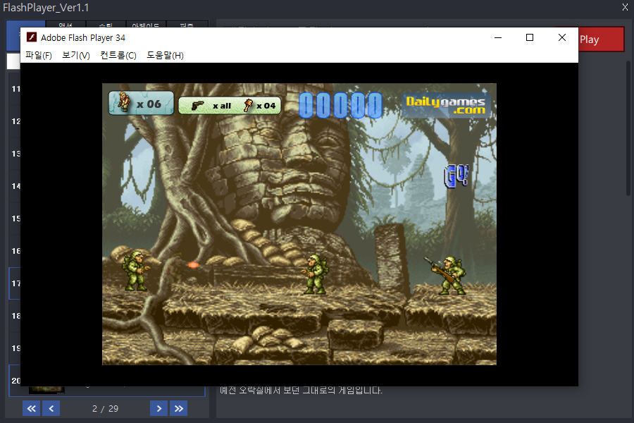Select game list row 19 in launcher

[x=15, y=348]
